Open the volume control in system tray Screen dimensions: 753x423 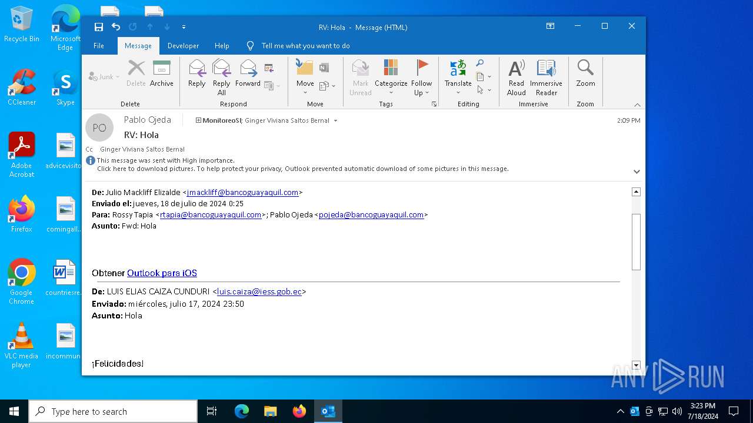point(677,411)
